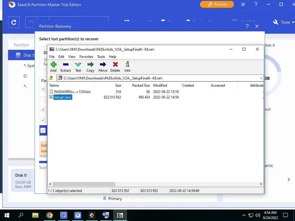Sort by Accessed column header
The width and height of the screenshot is (295, 221).
click(224, 85)
